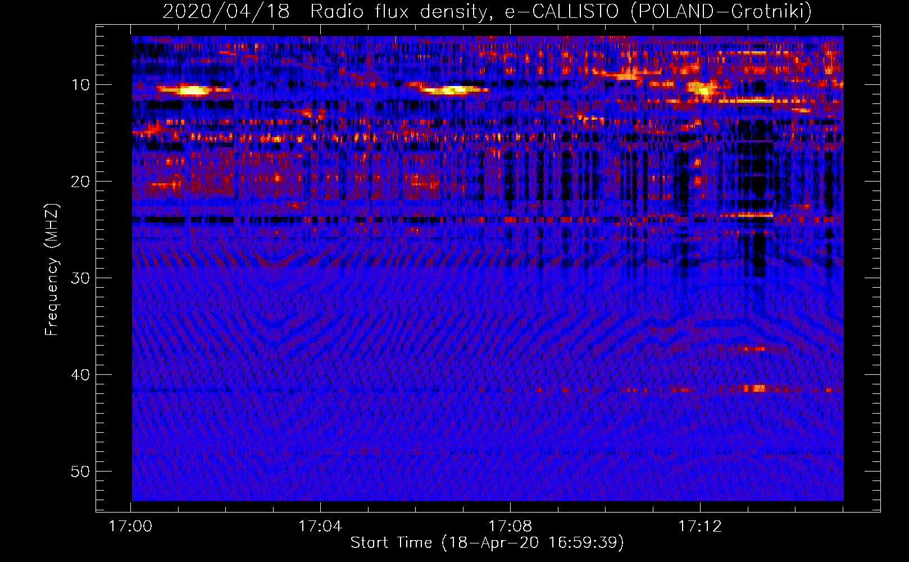Click the 'Start Time (18-Apr-20 16:59:39)' label
Viewport: 909px width, 562px height.
487,543
